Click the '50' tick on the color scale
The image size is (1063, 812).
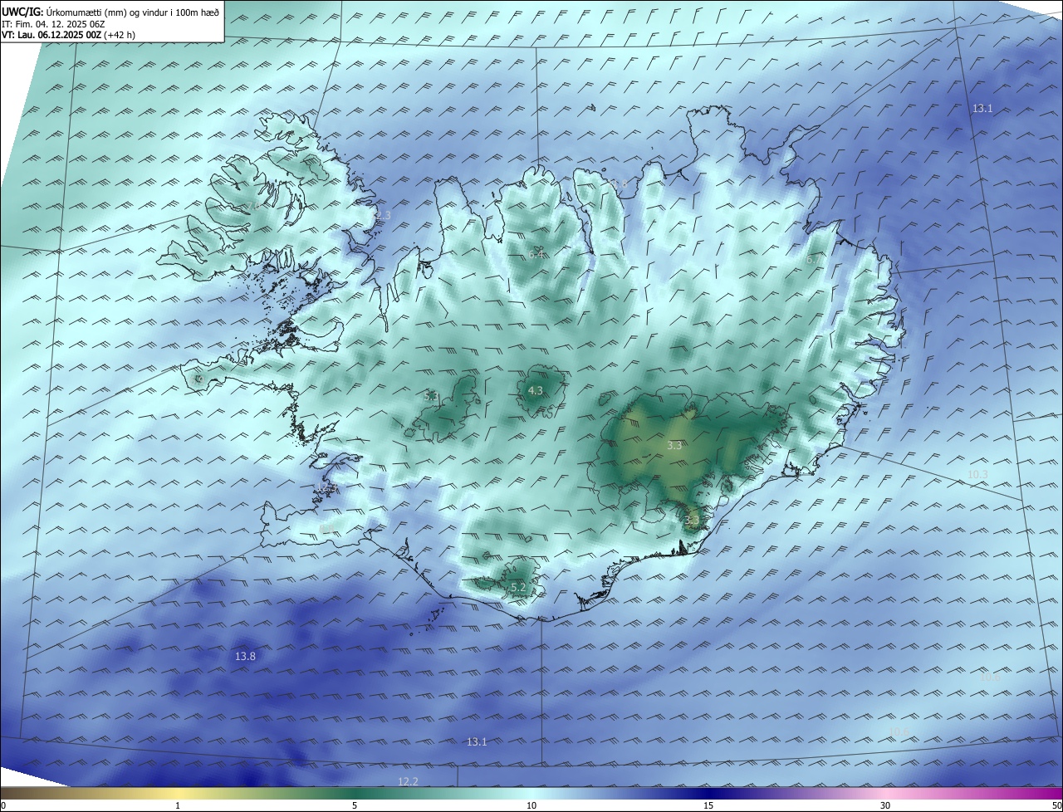(1056, 805)
